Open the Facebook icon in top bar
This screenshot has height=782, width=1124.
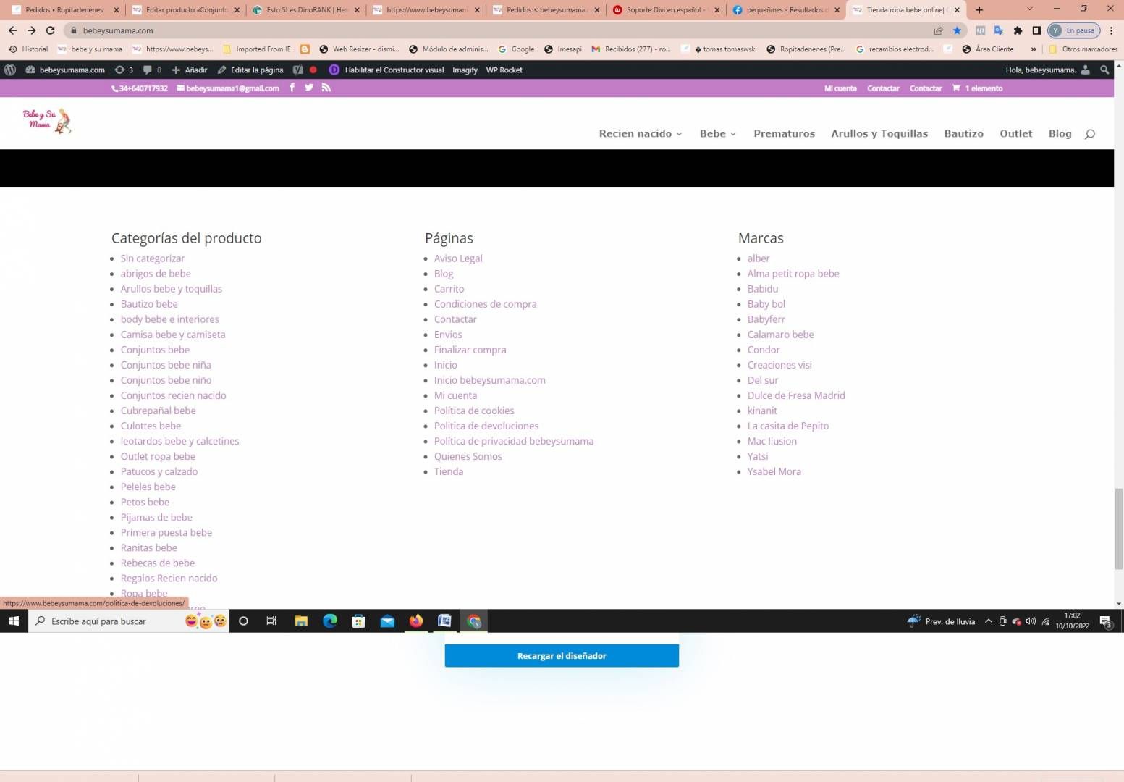point(292,88)
